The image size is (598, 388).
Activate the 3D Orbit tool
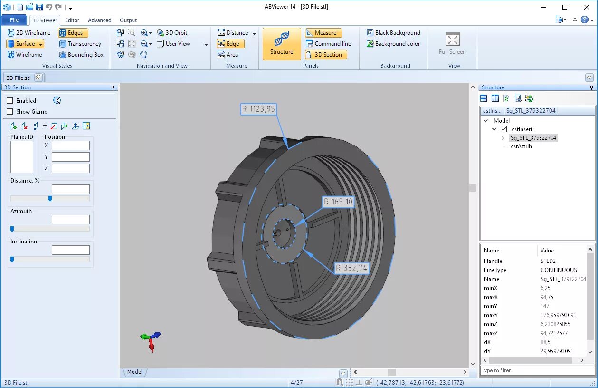[x=172, y=33]
